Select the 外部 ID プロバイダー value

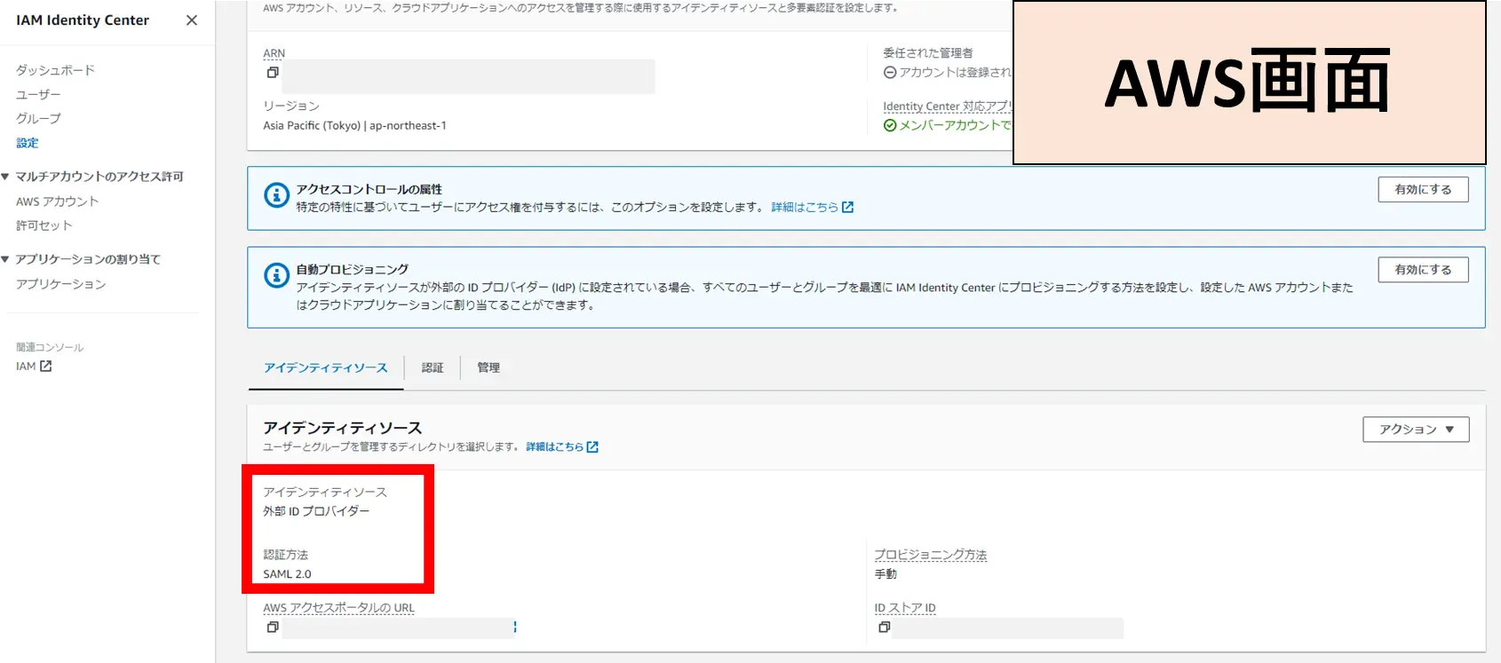316,511
